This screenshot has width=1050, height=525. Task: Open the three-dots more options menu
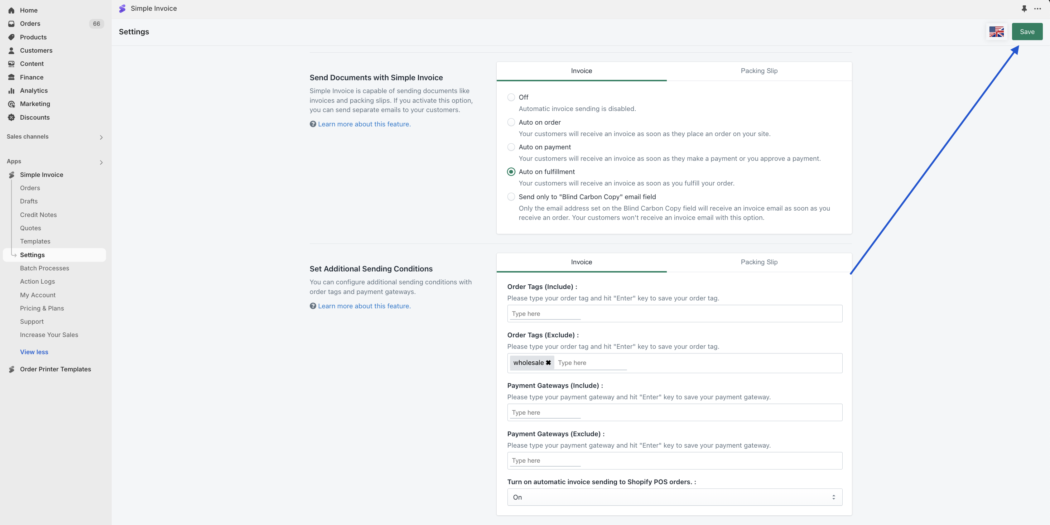point(1037,9)
